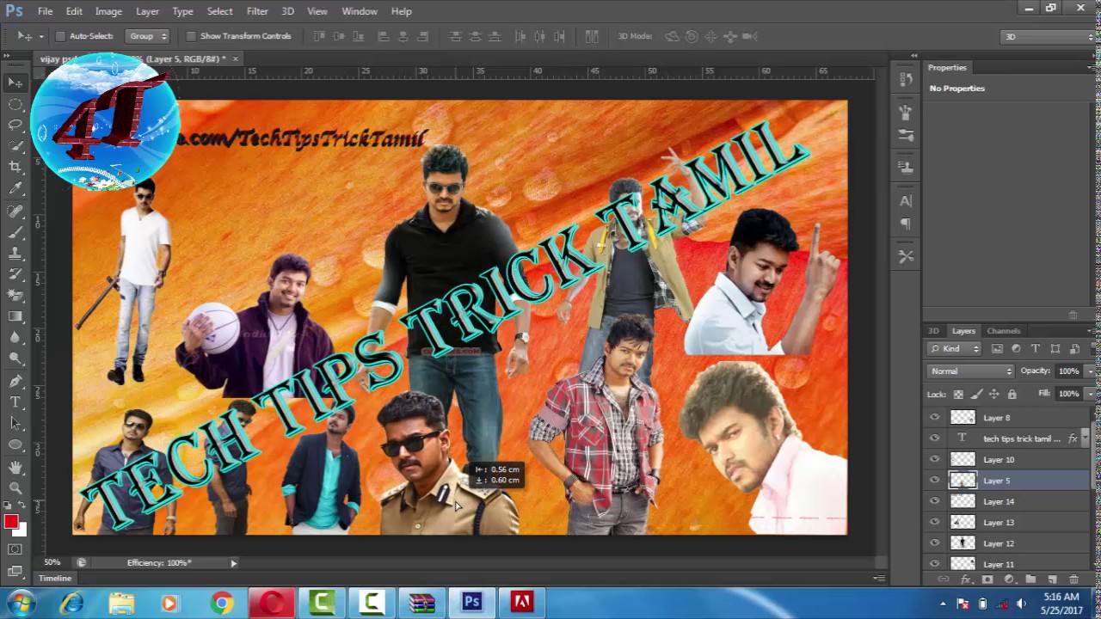Open the Fill slider dropdown arrow
This screenshot has height=619, width=1101.
coord(1090,394)
